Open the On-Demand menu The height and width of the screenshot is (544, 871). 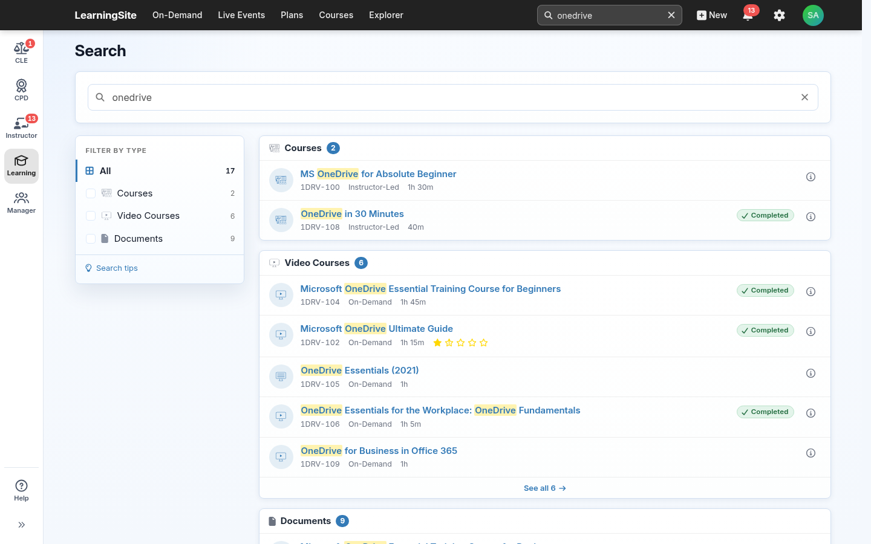(x=177, y=15)
